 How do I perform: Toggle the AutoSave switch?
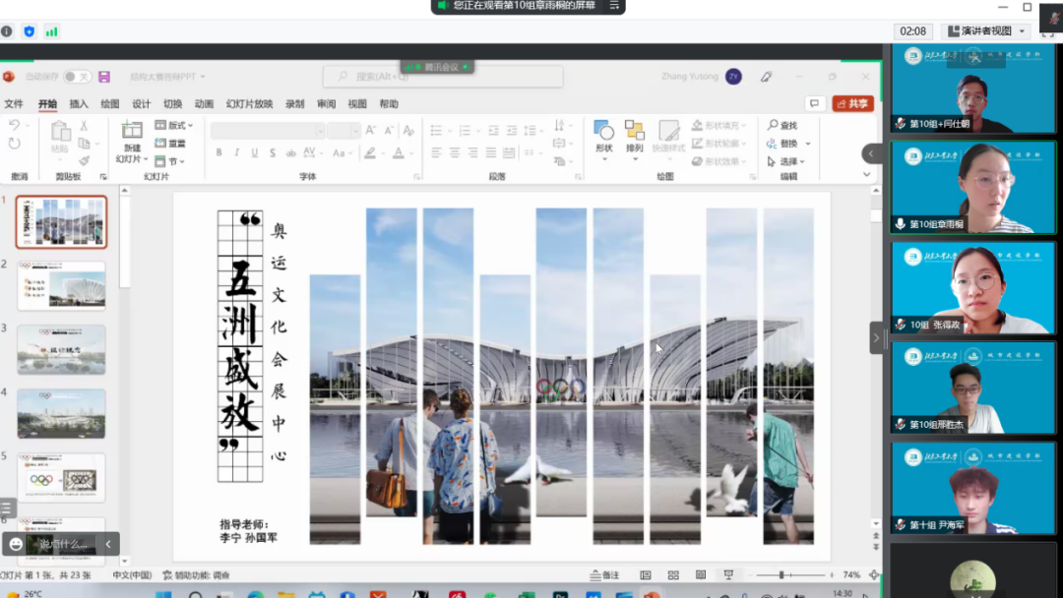(77, 77)
